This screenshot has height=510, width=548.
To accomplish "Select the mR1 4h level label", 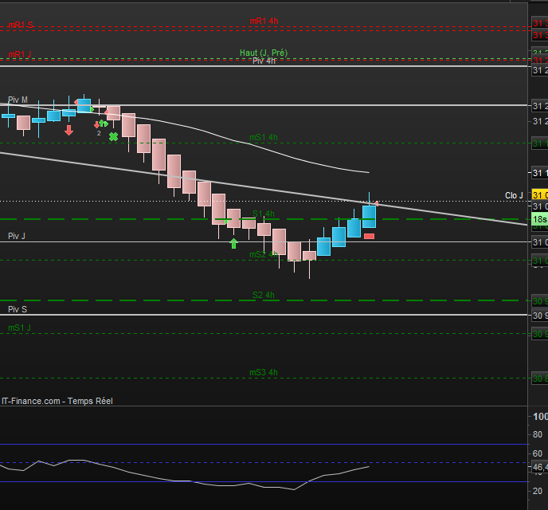I will pyautogui.click(x=264, y=21).
